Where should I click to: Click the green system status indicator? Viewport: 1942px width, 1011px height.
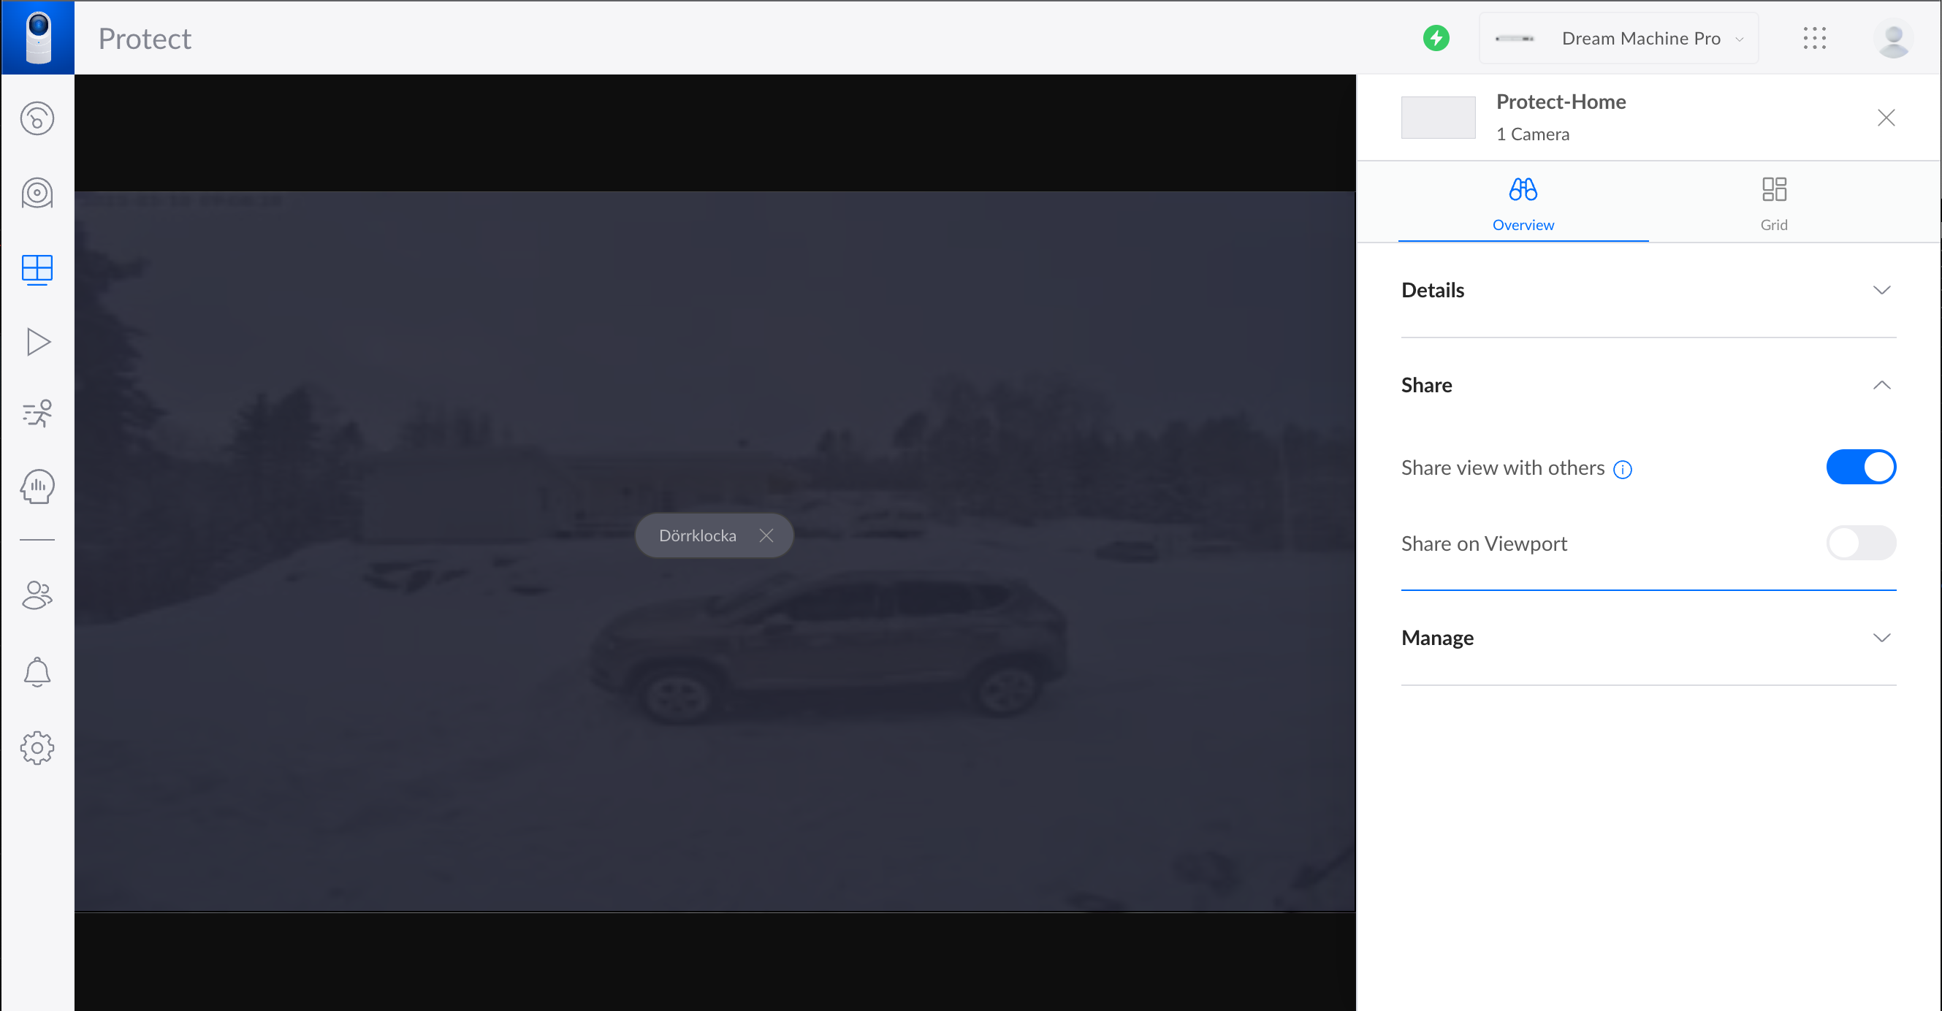(x=1436, y=38)
